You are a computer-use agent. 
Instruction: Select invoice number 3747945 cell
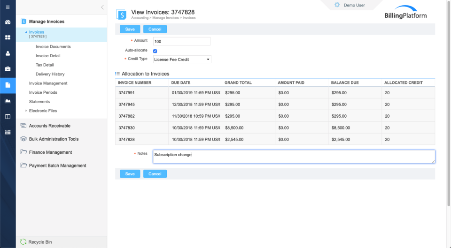pos(142,105)
